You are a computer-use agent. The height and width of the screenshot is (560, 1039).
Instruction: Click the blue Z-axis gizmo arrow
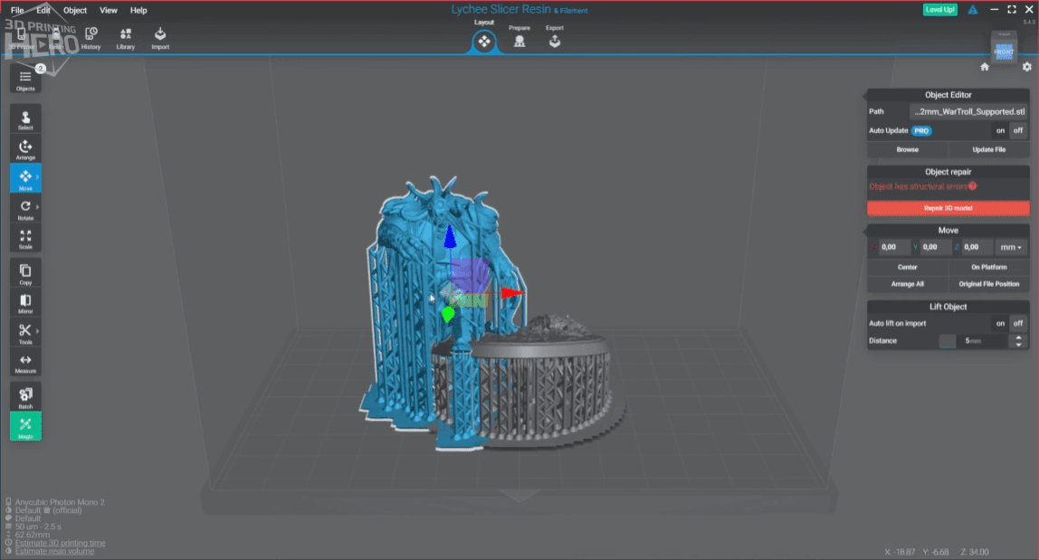click(x=450, y=237)
